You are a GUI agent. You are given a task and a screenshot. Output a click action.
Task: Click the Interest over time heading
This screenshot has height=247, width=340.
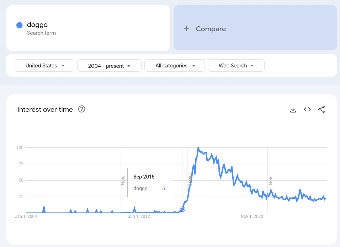click(45, 109)
